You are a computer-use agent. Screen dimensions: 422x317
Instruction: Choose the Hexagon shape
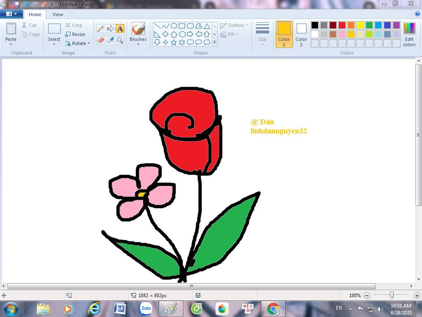pos(182,34)
